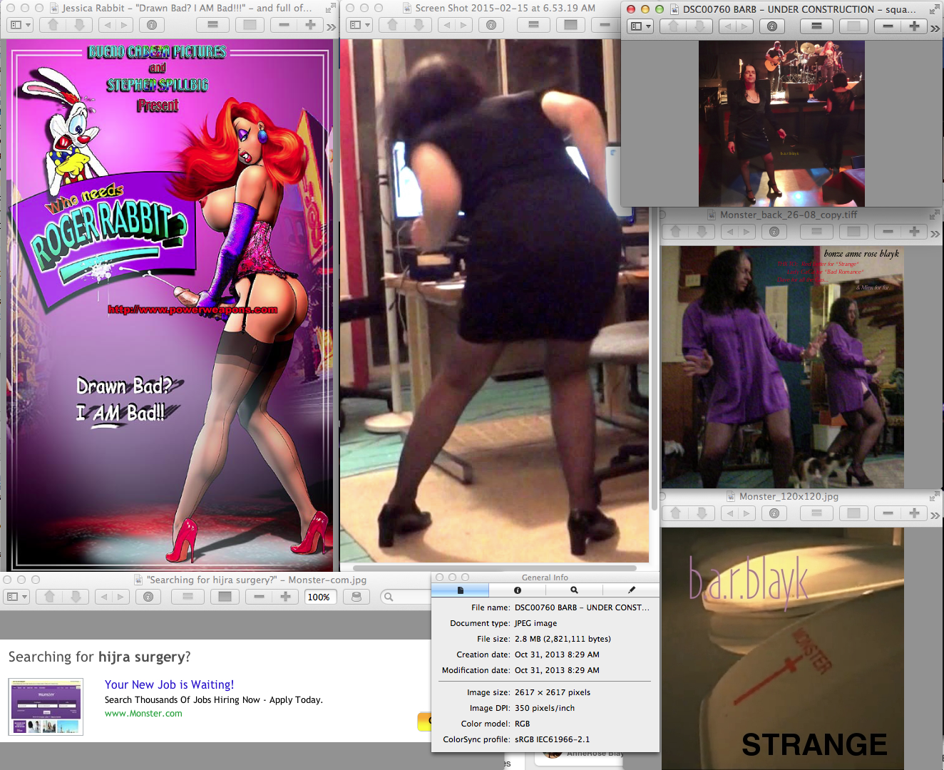This screenshot has height=770, width=944.
Task: Zoom in on the Jessica Rabbit window
Action: pos(310,25)
